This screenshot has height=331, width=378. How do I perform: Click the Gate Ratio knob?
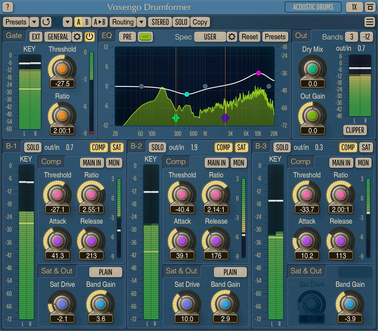pos(62,116)
